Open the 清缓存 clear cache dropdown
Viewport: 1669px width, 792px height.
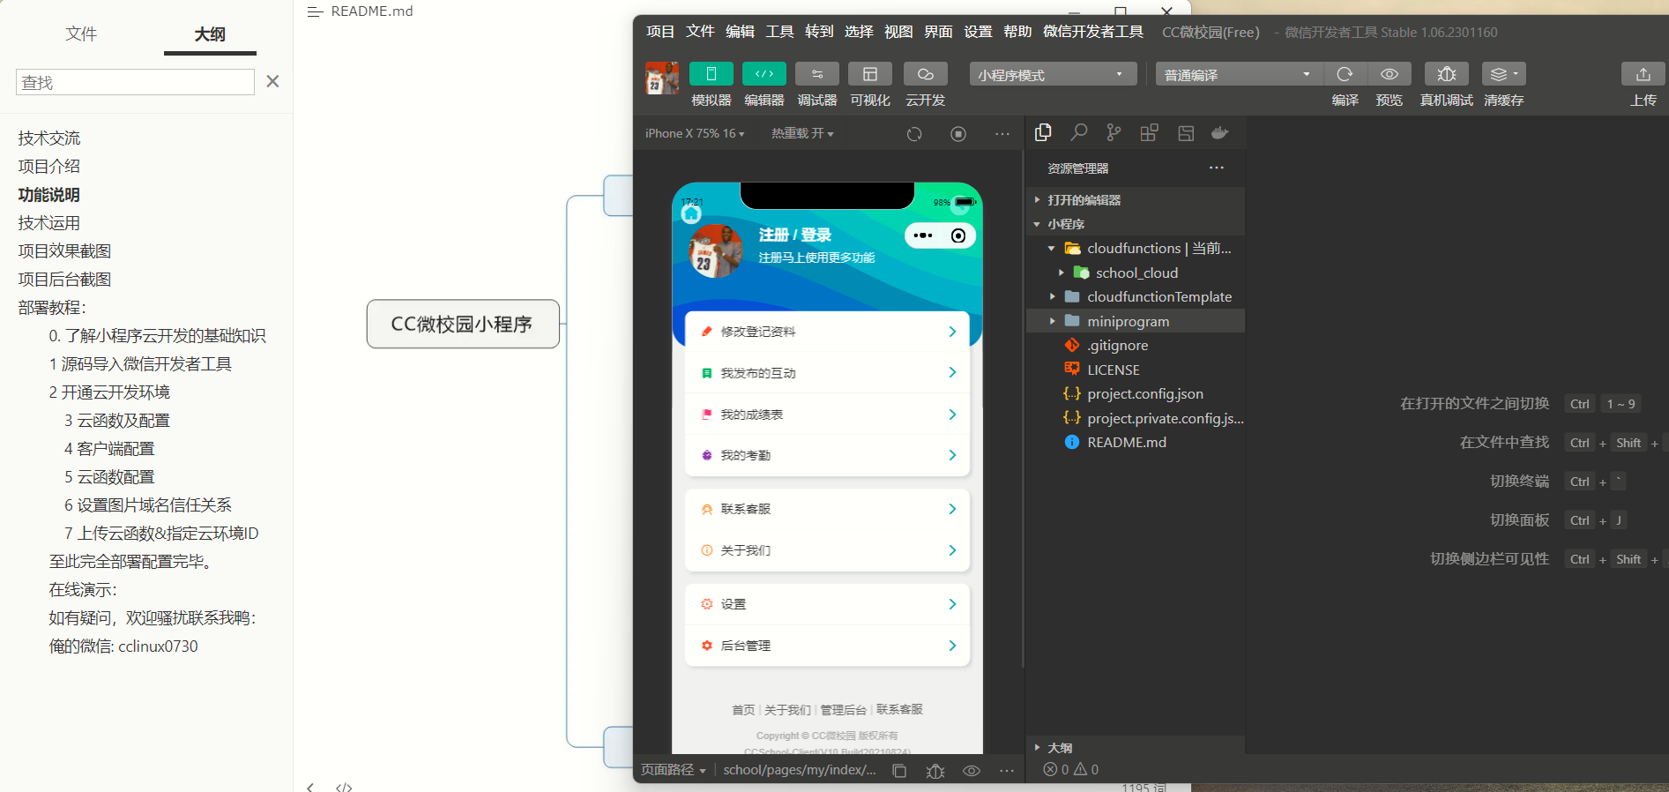tap(1503, 74)
